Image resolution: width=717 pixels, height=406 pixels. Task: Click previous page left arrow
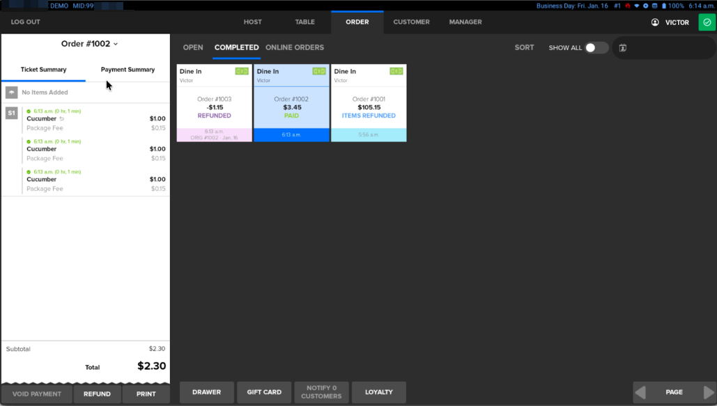(640, 392)
